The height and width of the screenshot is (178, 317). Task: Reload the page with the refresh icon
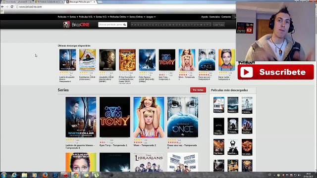coord(12,6)
